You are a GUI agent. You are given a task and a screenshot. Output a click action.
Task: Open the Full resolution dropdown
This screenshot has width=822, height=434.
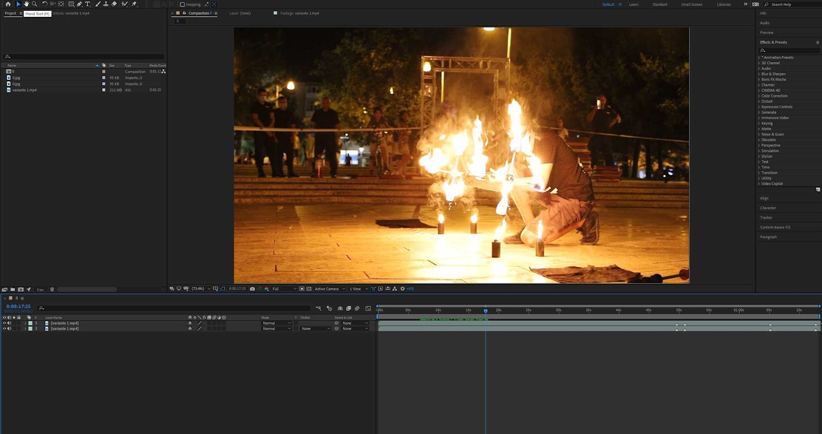coord(284,289)
